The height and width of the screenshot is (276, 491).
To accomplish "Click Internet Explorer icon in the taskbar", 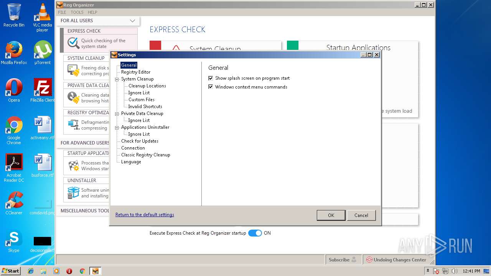I will (x=31, y=271).
